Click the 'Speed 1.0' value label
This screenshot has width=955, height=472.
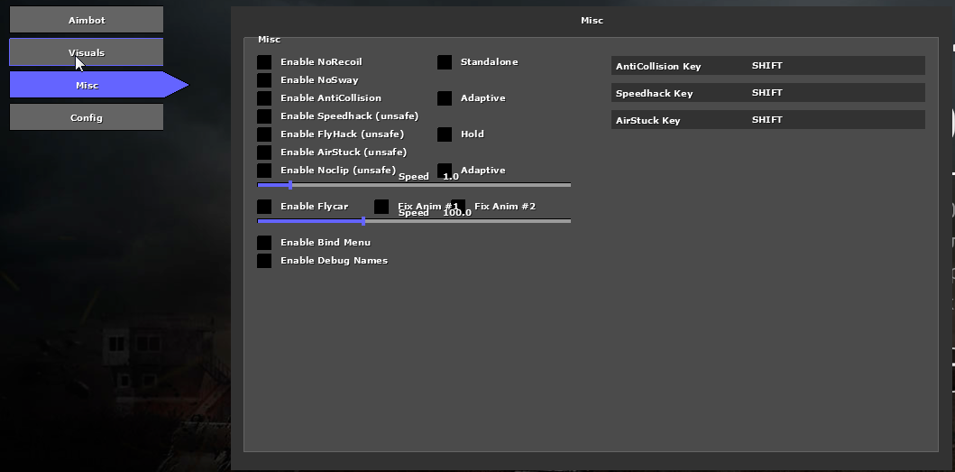pos(428,176)
